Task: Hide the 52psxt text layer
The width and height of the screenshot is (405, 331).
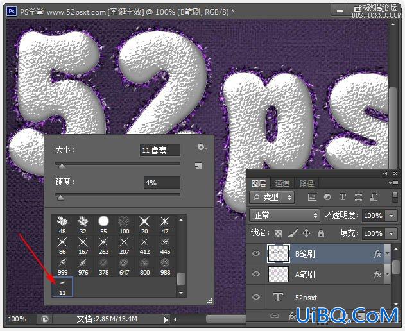Action: tap(256, 297)
